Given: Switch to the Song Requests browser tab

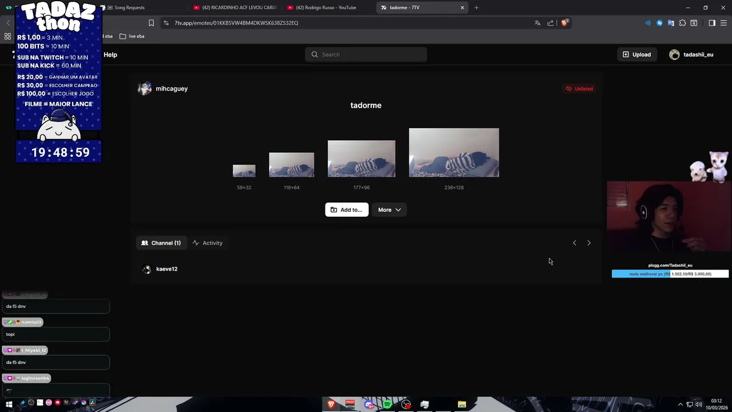Looking at the screenshot, I should tap(129, 7).
